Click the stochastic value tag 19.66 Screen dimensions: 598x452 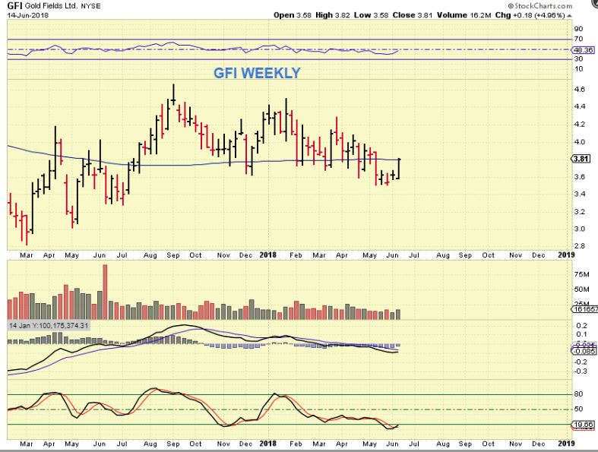click(x=583, y=425)
